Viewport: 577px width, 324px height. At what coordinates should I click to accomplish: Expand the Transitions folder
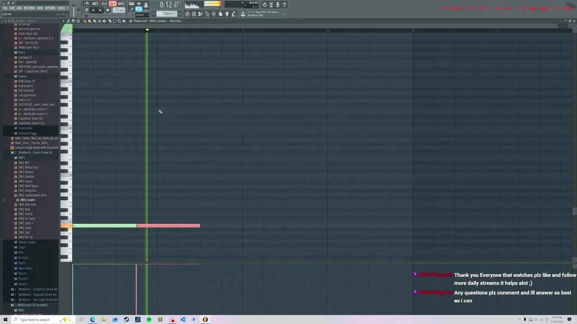[25, 128]
